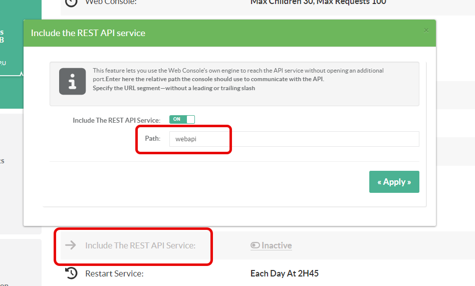Click the Path input field containing webapi
Image resolution: width=475 pixels, height=286 pixels.
point(293,139)
